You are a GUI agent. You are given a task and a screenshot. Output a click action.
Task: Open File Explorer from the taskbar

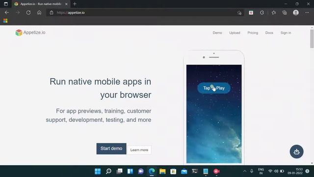[x=162, y=172]
